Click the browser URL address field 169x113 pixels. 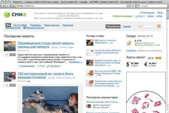[x=71, y=6]
